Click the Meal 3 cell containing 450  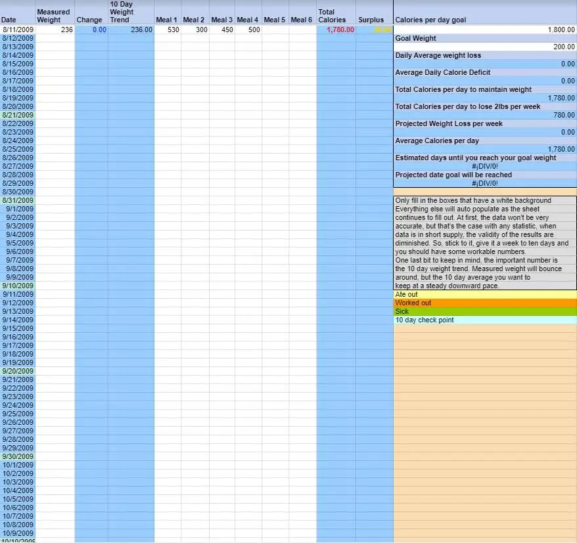pyautogui.click(x=222, y=30)
